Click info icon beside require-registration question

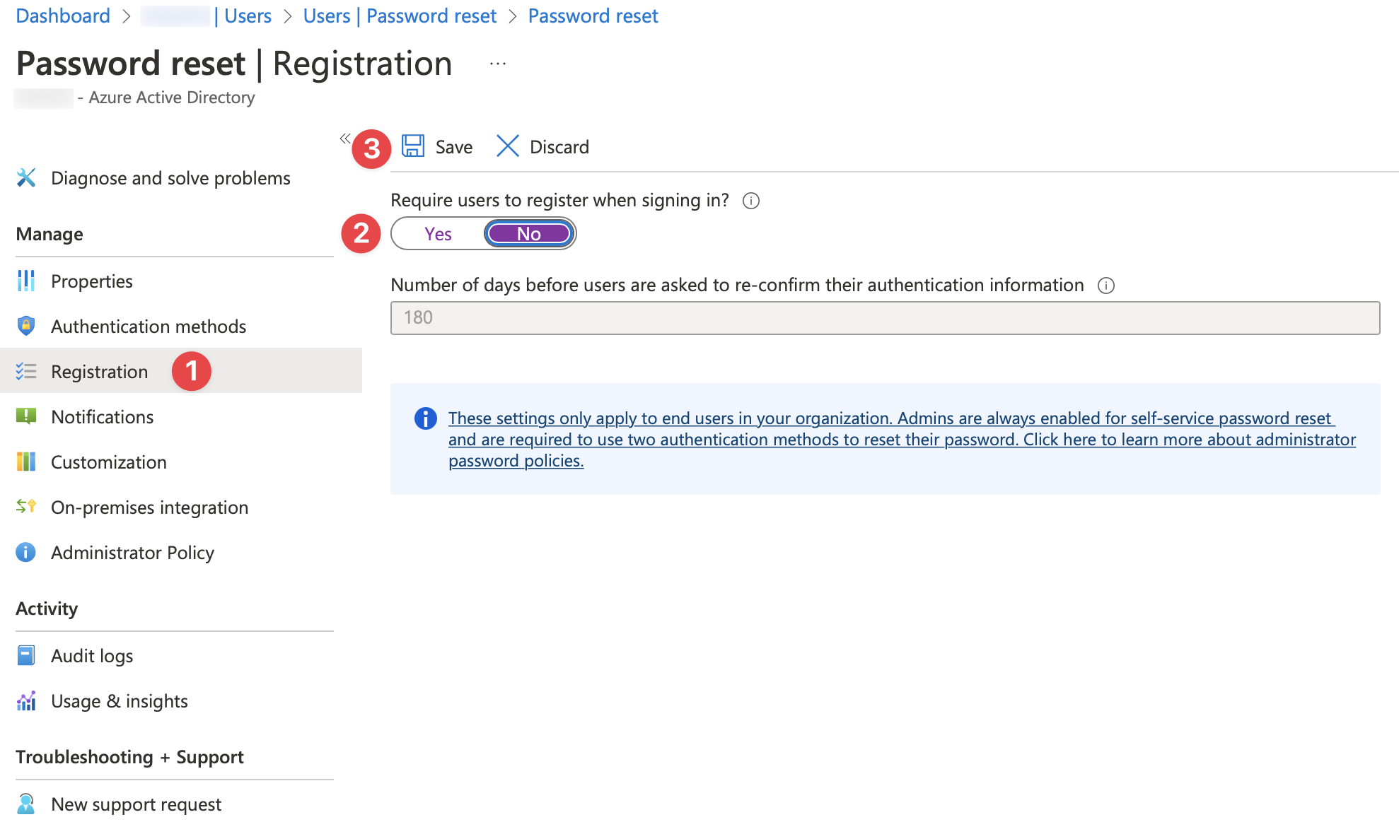point(751,201)
